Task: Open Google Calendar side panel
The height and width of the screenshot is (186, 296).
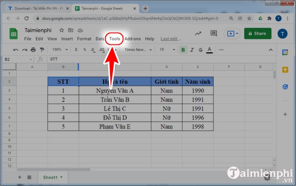Action: (x=285, y=52)
